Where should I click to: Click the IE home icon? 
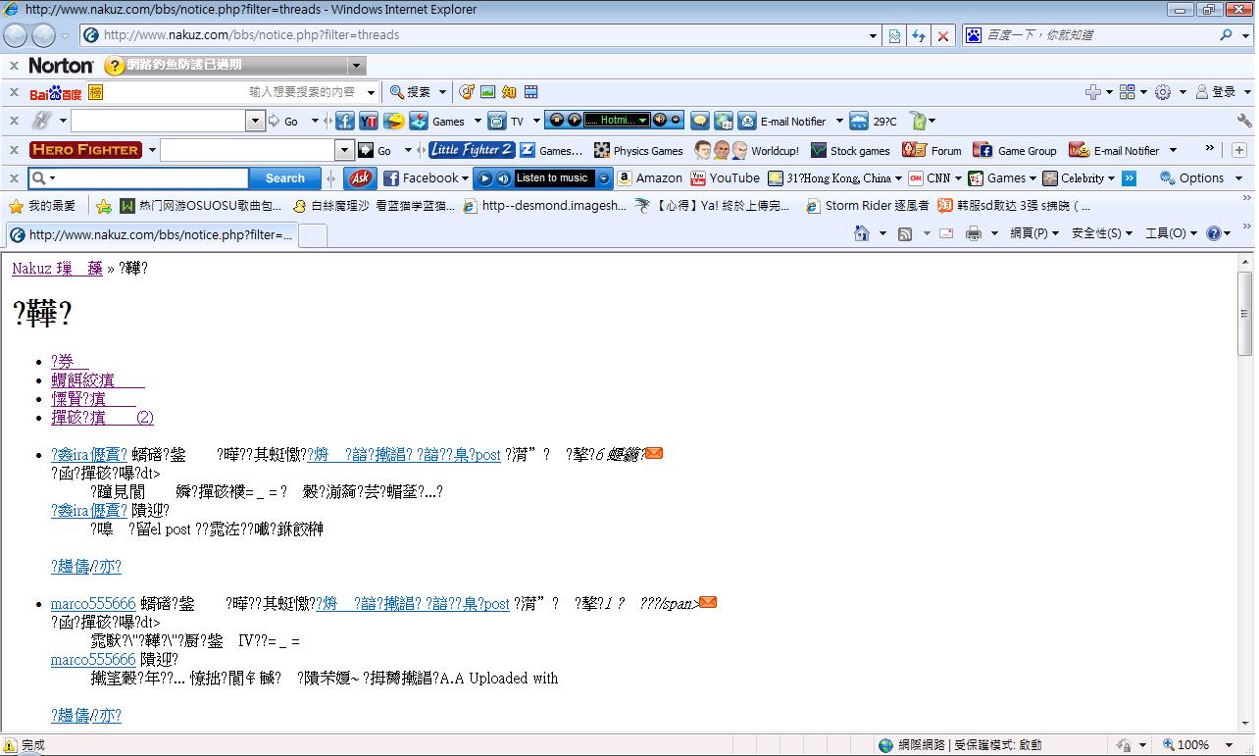pos(861,233)
